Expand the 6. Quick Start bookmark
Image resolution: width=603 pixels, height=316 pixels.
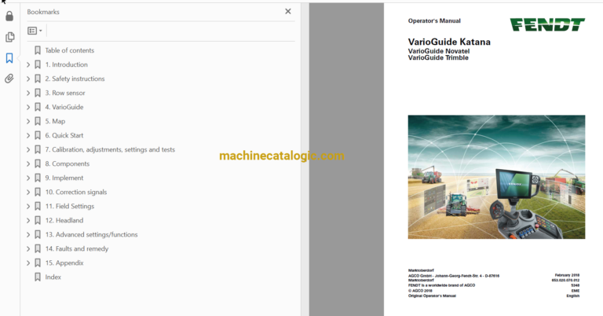(x=28, y=135)
